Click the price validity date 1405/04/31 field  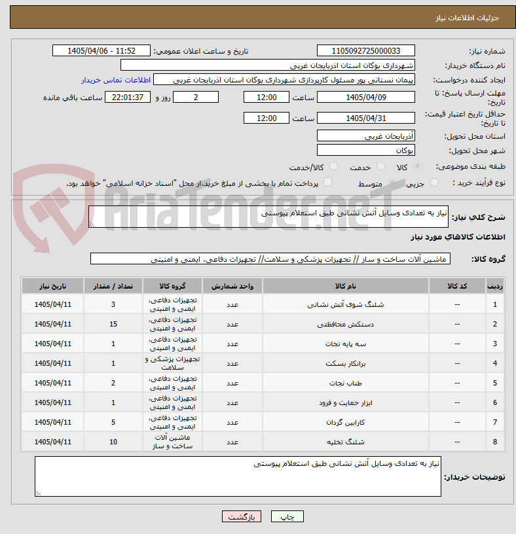(365, 118)
